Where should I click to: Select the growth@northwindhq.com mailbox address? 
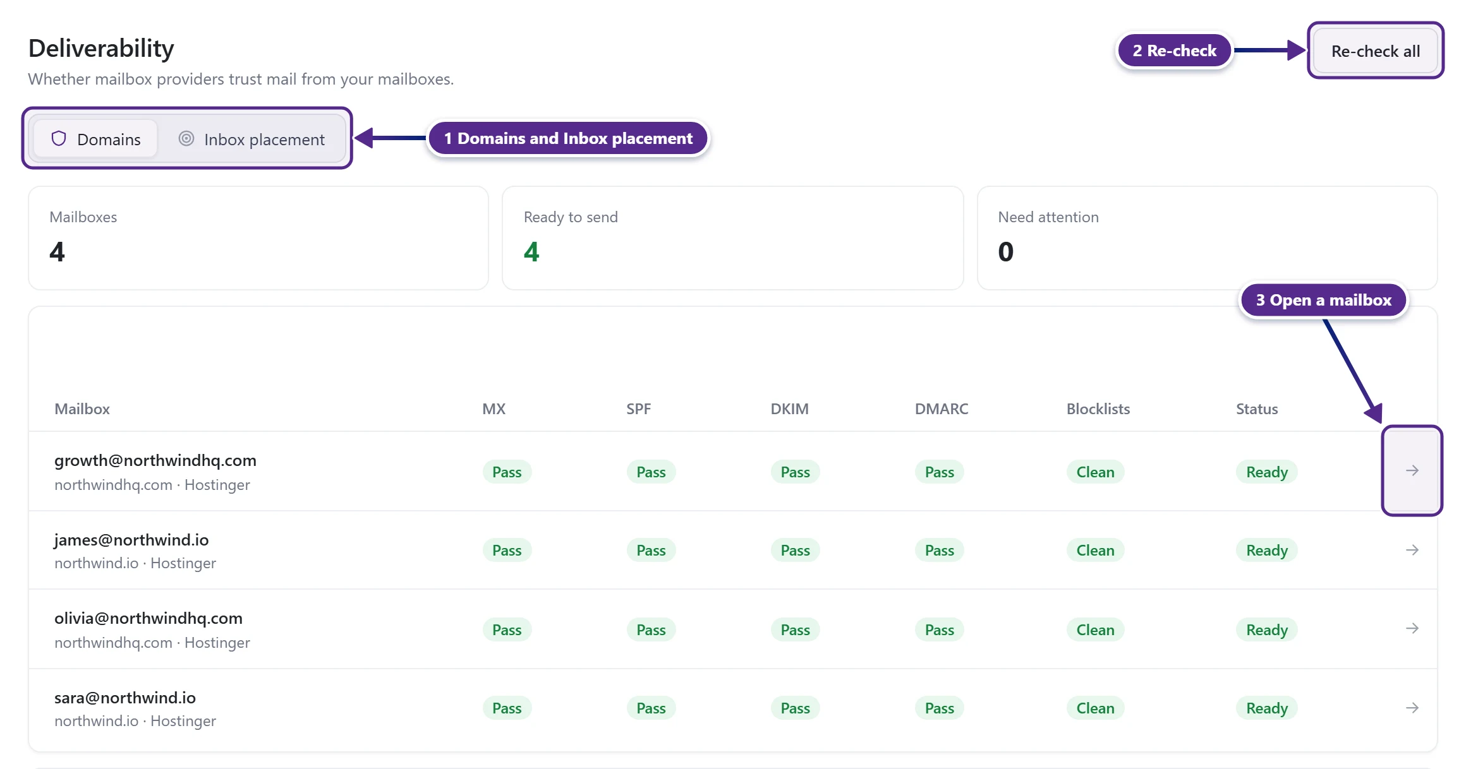pos(155,461)
